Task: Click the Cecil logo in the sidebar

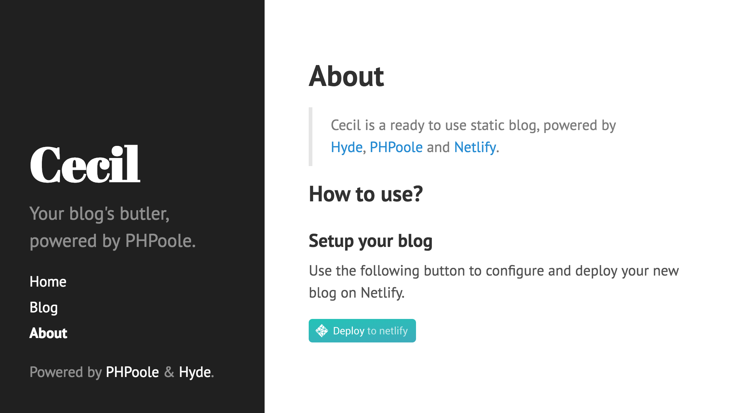Action: (85, 165)
